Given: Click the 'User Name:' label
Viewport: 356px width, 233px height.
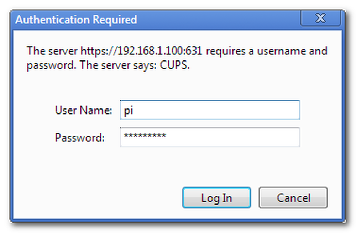Looking at the screenshot, I should [x=83, y=110].
